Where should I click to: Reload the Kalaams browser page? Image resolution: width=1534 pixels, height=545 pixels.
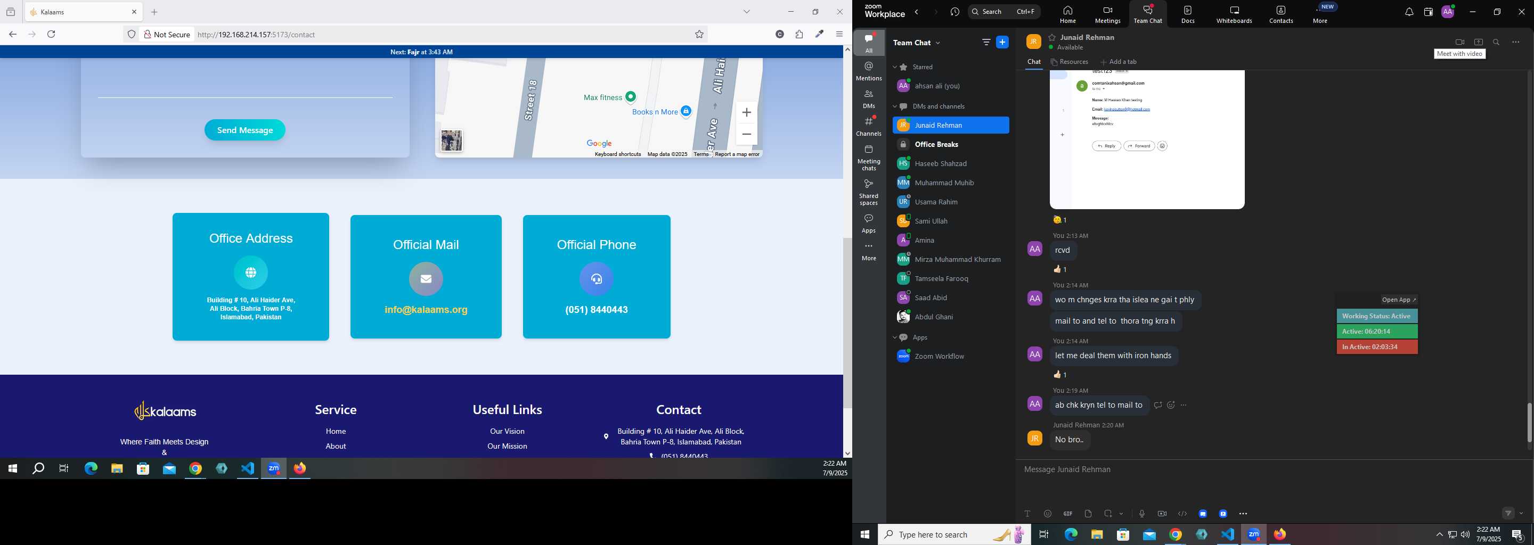pos(52,35)
